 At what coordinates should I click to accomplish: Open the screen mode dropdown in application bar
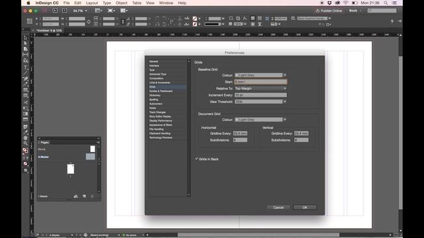[x=111, y=11]
